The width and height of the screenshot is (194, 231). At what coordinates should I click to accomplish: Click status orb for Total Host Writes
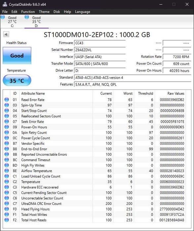click(7, 214)
